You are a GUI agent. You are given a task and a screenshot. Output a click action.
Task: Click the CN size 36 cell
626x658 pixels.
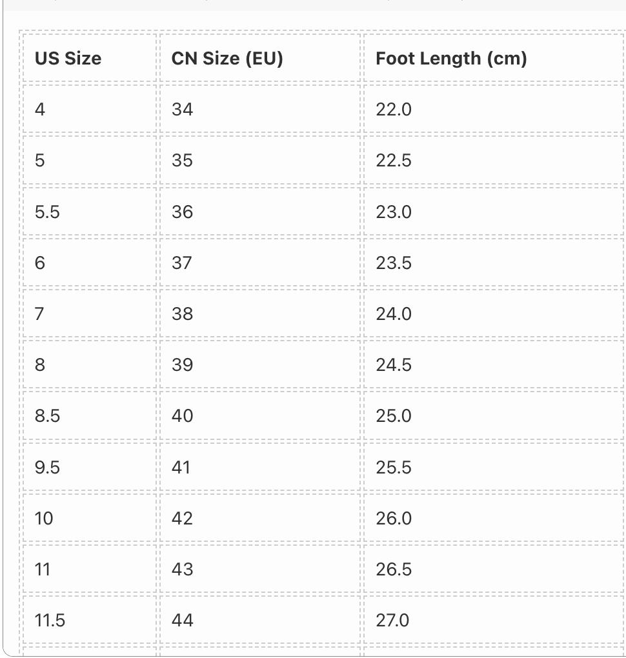click(x=260, y=212)
